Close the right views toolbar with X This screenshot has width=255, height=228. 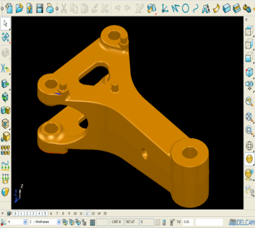pyautogui.click(x=246, y=20)
